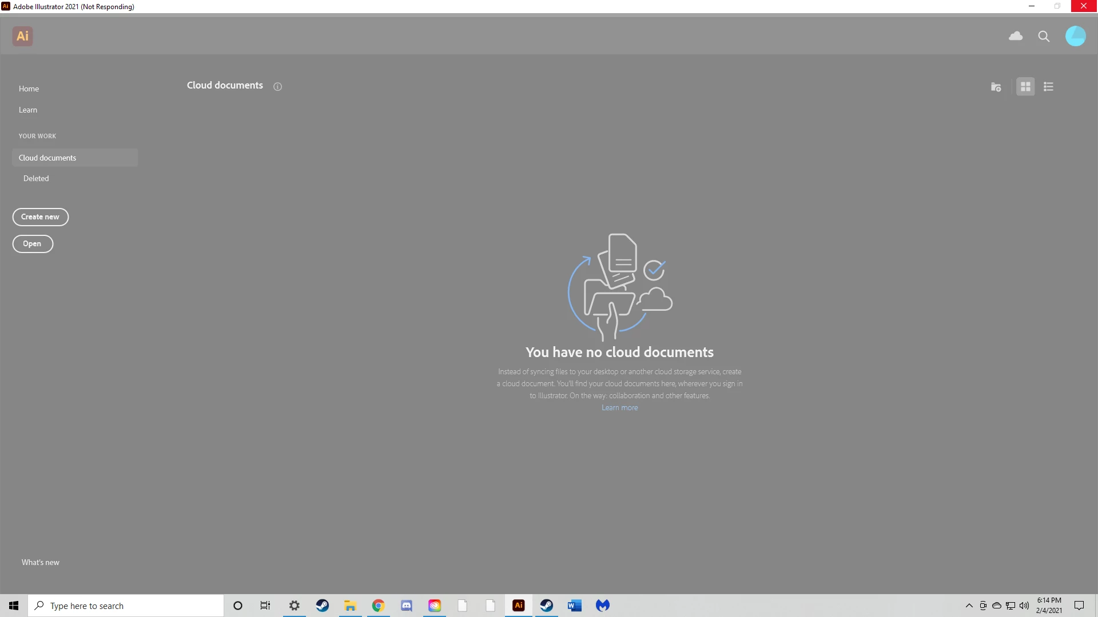Image resolution: width=1098 pixels, height=617 pixels.
Task: Click the Windows taskbar search field
Action: 126,606
